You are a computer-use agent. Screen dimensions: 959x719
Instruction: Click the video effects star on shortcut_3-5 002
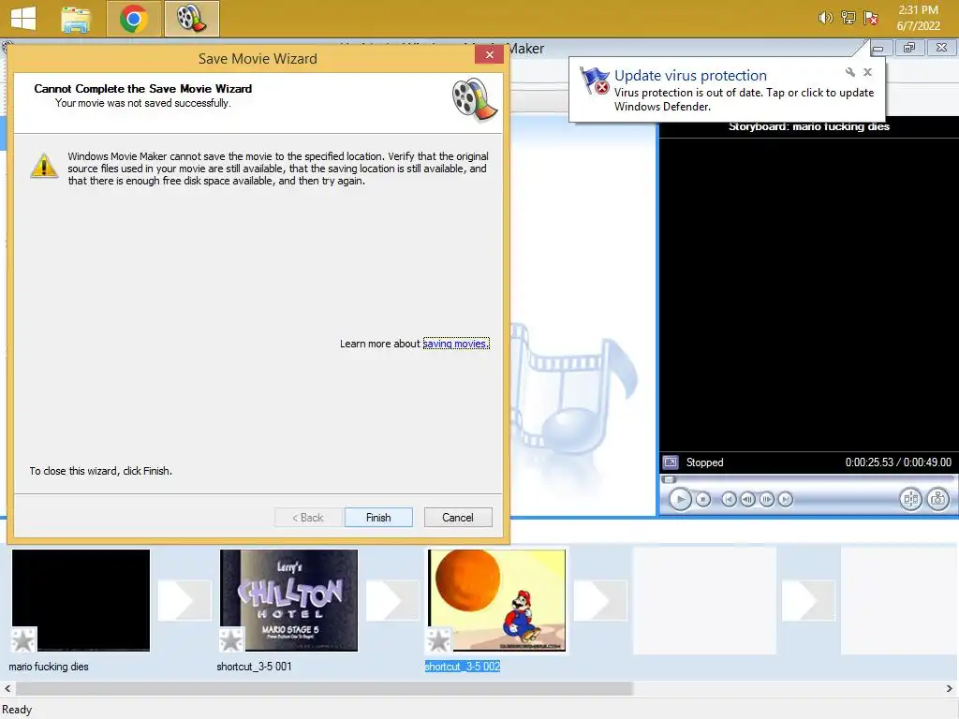[439, 640]
